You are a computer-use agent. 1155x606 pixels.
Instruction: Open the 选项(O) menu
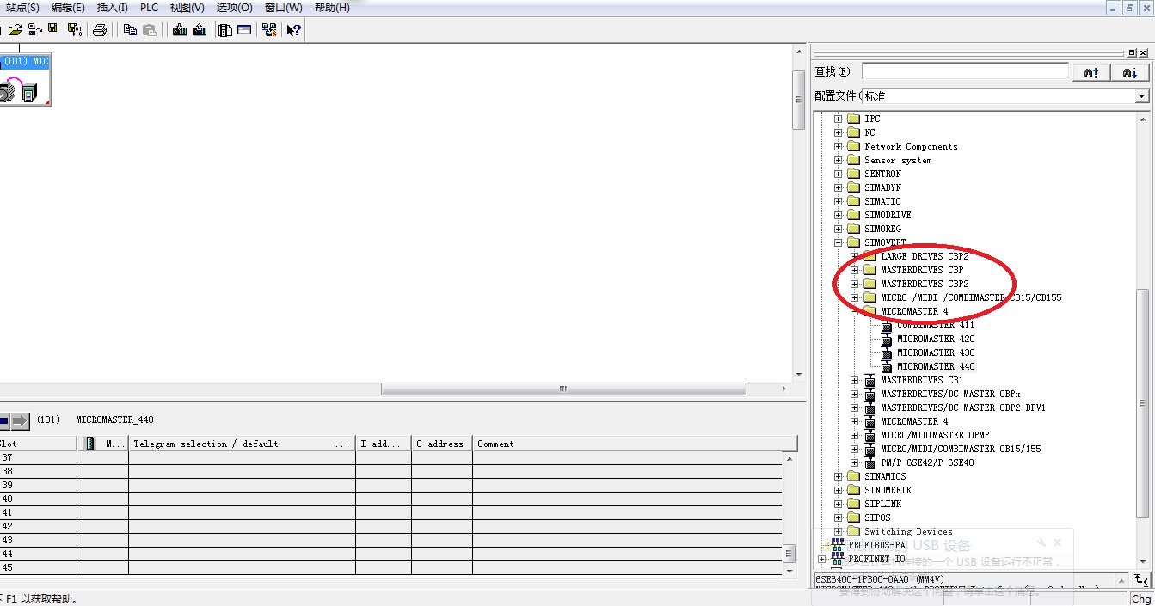pos(234,7)
